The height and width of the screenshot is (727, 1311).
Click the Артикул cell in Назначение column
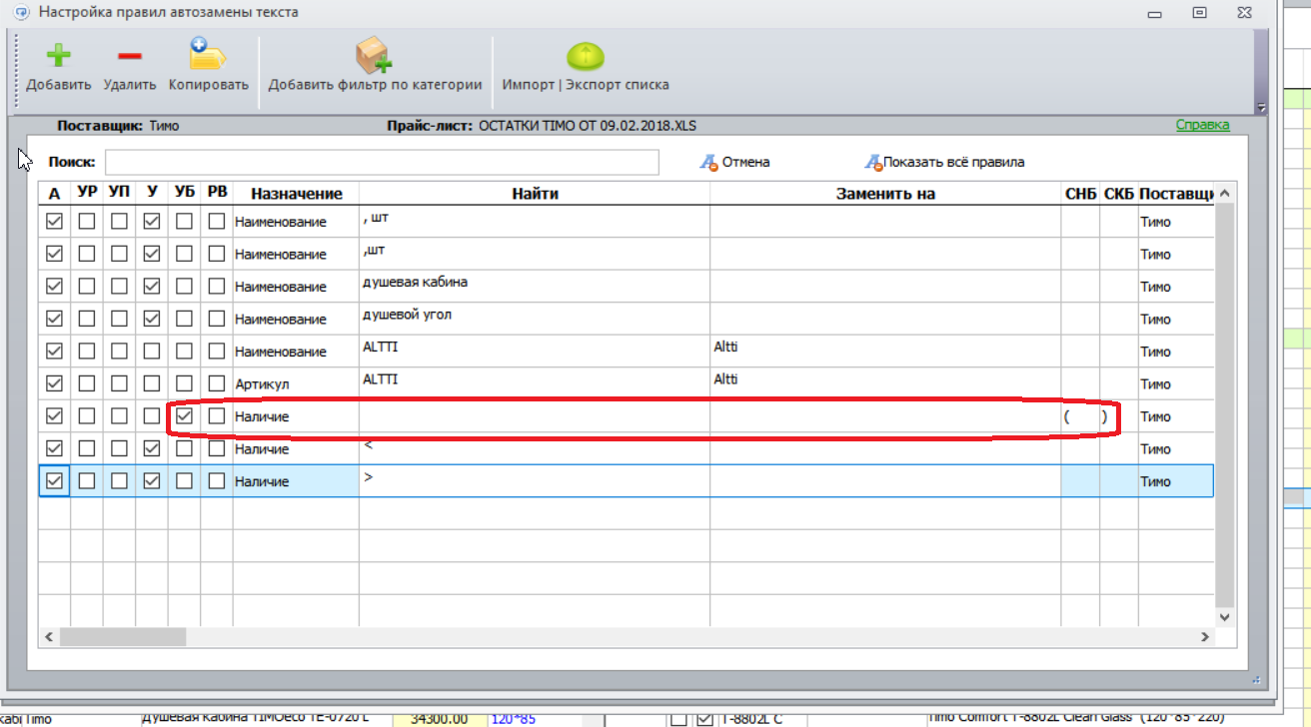296,383
